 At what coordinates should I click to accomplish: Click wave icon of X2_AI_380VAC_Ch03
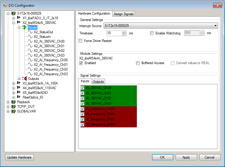[30, 55]
